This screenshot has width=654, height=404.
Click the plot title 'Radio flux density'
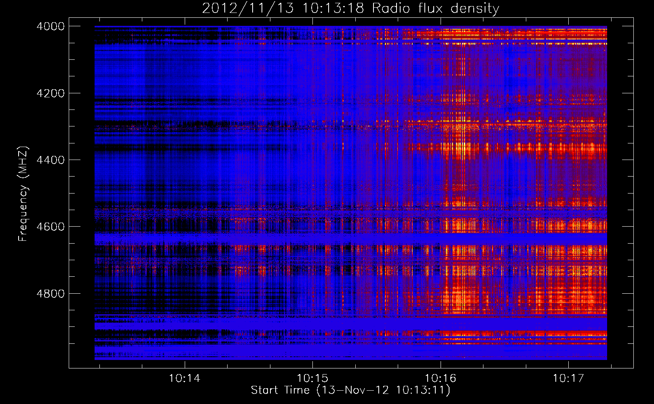click(x=436, y=8)
